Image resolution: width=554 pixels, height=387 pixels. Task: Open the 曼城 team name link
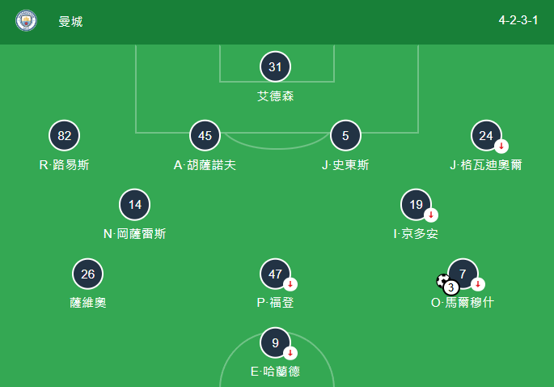click(x=70, y=22)
